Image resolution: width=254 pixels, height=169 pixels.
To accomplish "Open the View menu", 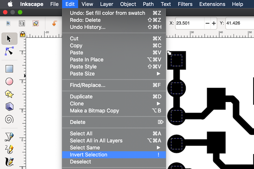I will [x=87, y=4].
